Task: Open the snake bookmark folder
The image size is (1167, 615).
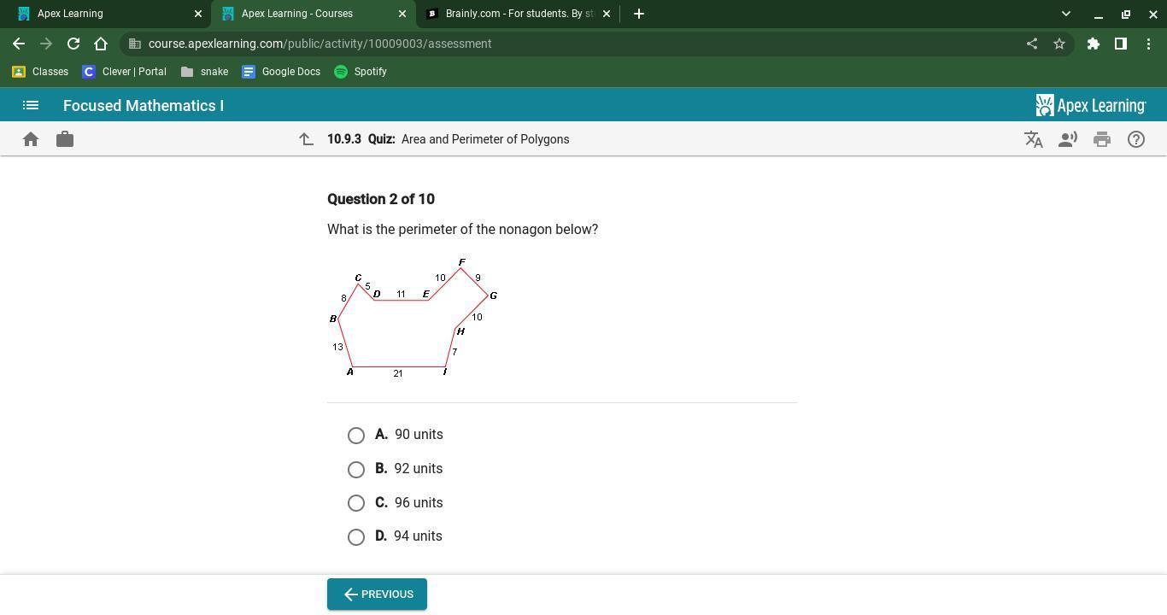Action: (x=205, y=72)
